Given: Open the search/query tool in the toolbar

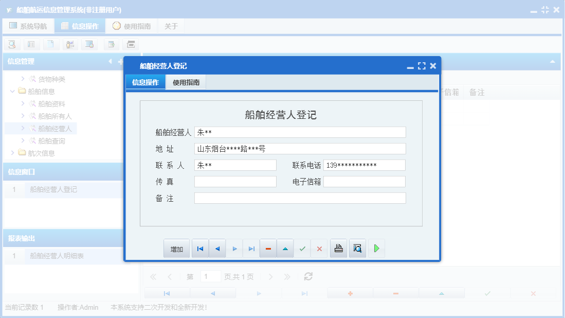Looking at the screenshot, I should 12,44.
